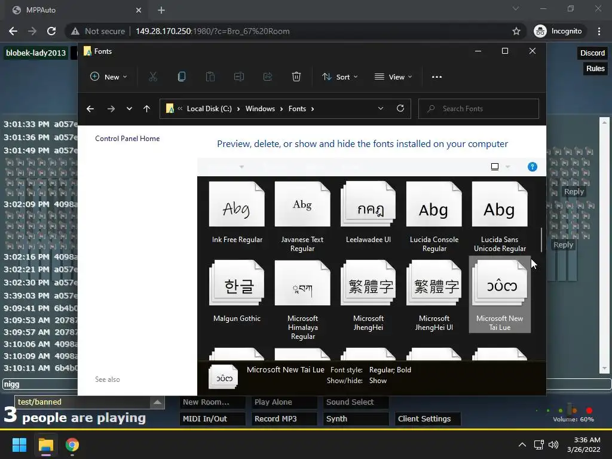612x459 pixels.
Task: Open the View dropdown menu
Action: point(393,77)
